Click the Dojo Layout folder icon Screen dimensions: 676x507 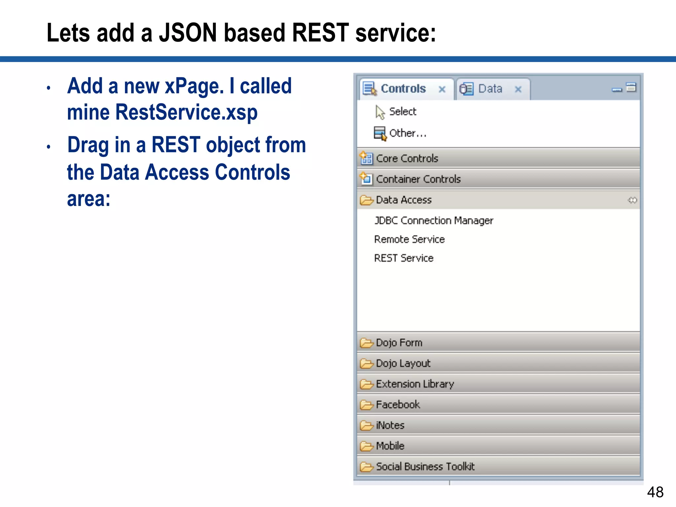[x=367, y=363]
